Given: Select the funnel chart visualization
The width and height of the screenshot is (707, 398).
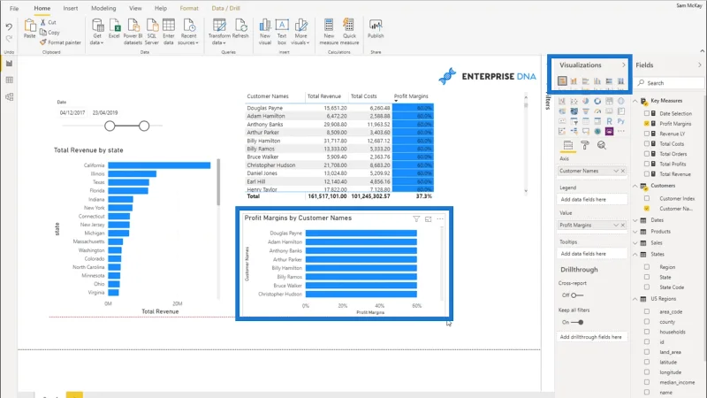Looking at the screenshot, I should click(x=585, y=111).
